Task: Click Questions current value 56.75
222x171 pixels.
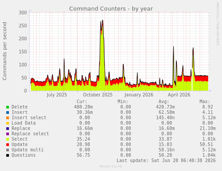Action: pos(84,155)
